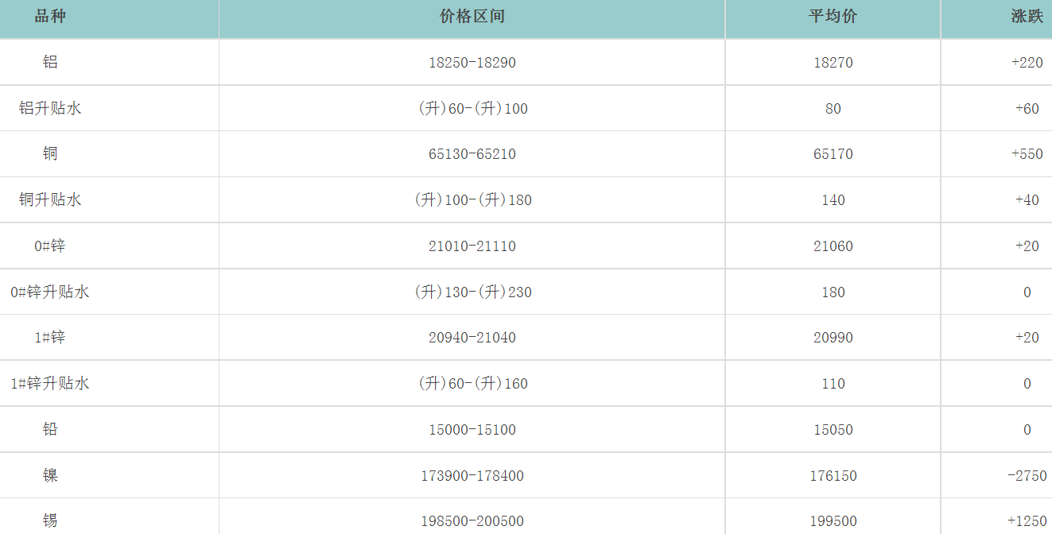Click the 1#锌升贴水 label
Image resolution: width=1052 pixels, height=534 pixels.
pyautogui.click(x=50, y=384)
